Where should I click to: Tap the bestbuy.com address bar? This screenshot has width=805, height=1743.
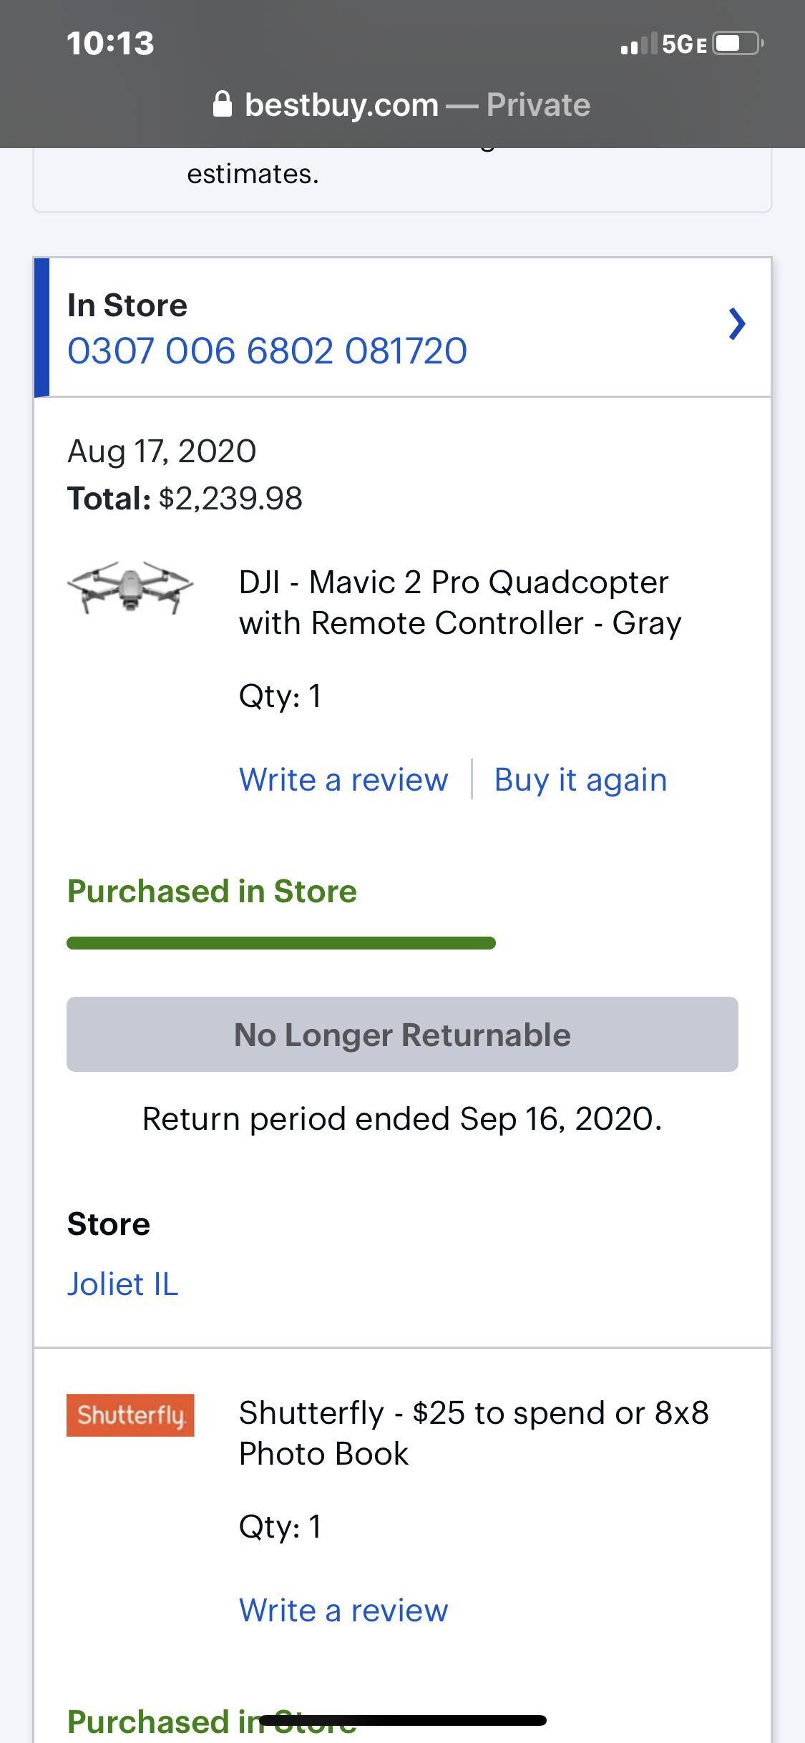point(341,104)
